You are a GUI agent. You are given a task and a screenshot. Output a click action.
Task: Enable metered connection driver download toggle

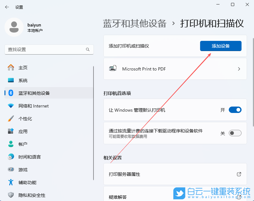235,133
